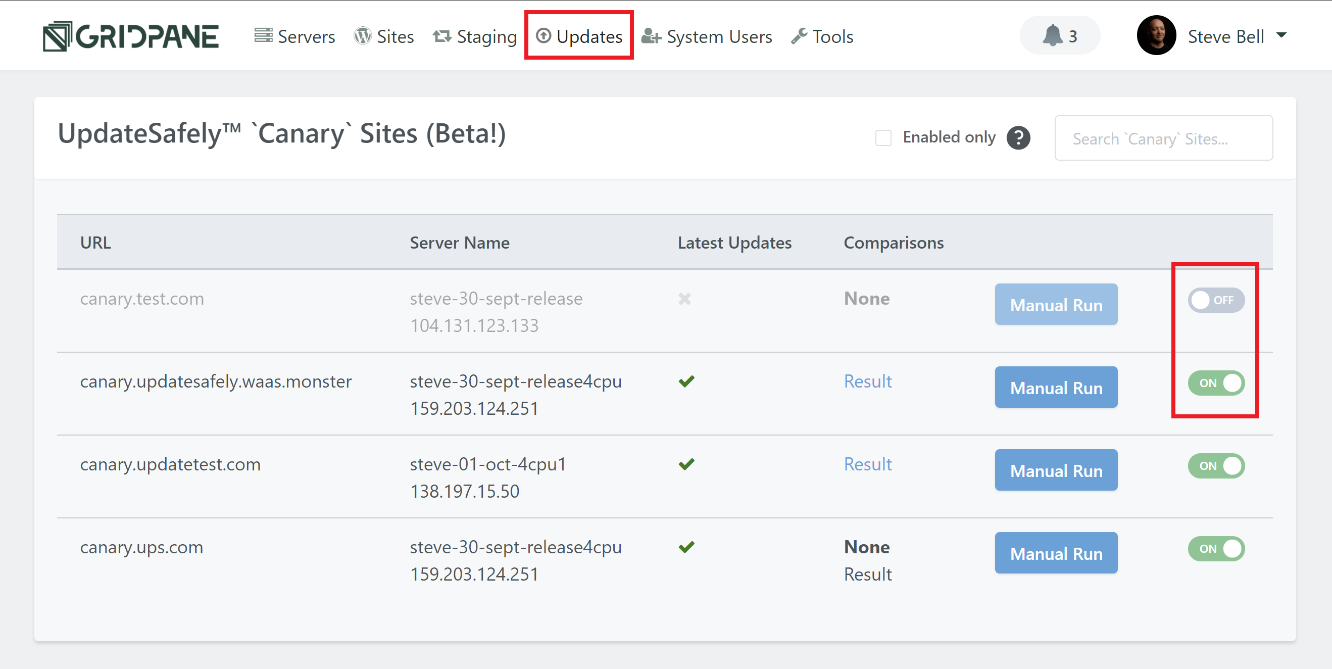
Task: Click IP address 104.131.123.133
Action: tap(474, 325)
